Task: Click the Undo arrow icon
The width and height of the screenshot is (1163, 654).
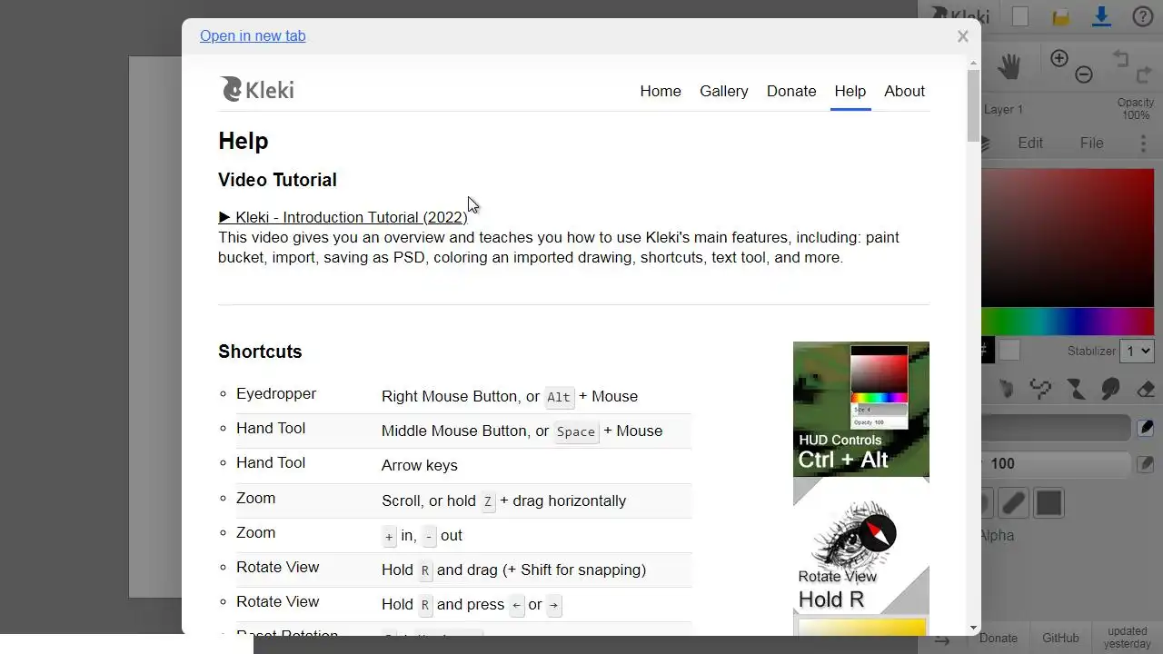Action: 1120,58
